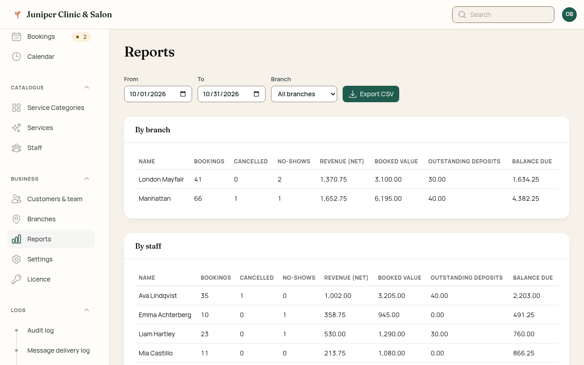Click the By staff Balance Due header

click(x=533, y=278)
